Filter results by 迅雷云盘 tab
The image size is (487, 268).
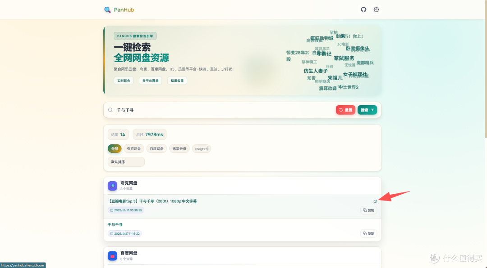coord(179,149)
